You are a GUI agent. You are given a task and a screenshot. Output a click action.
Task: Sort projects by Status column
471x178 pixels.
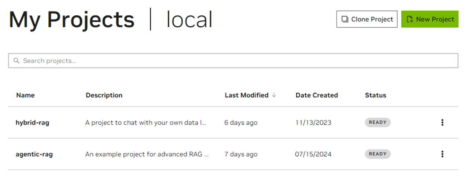coord(375,95)
